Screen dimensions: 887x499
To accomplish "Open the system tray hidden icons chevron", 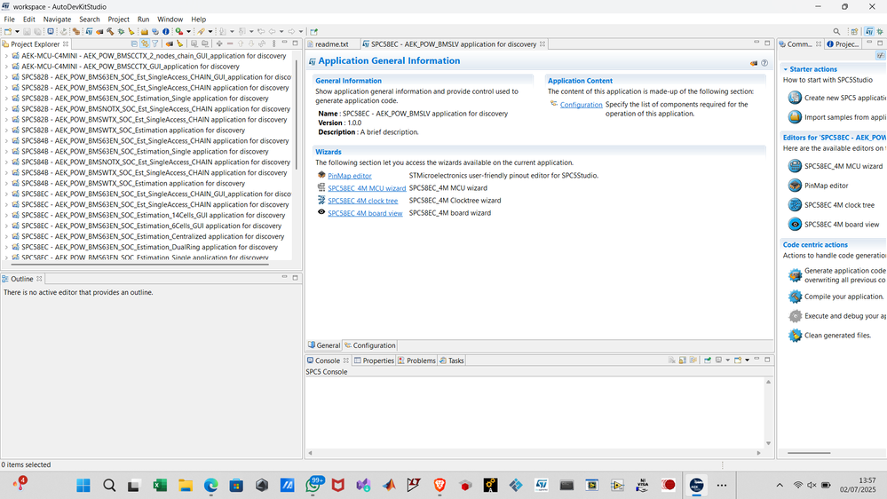I will click(780, 485).
